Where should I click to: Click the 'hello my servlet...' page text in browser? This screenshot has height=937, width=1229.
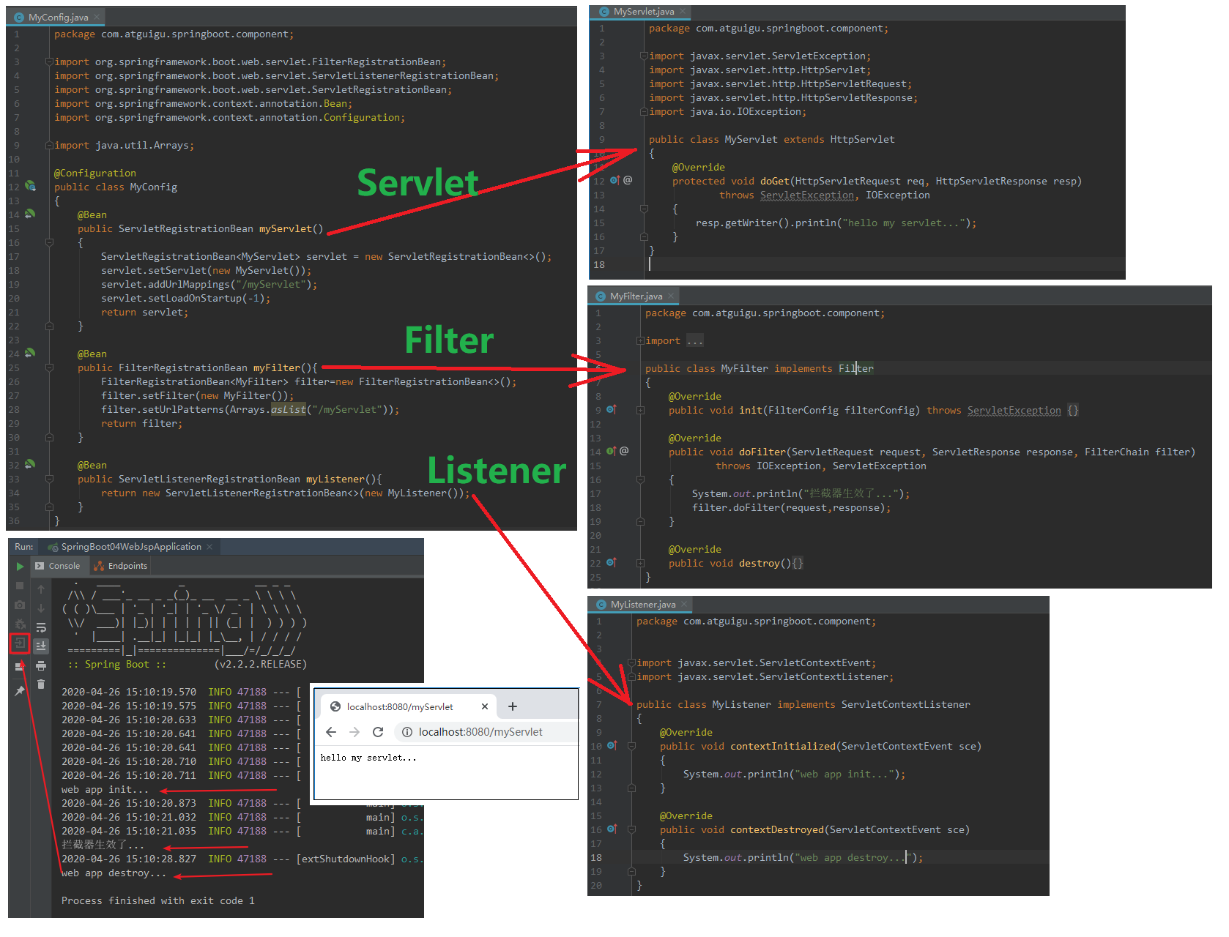368,758
